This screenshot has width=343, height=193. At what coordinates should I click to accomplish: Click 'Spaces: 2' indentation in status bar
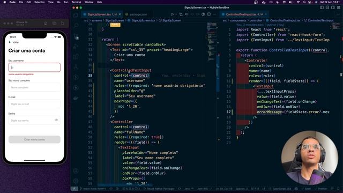(x=242, y=189)
